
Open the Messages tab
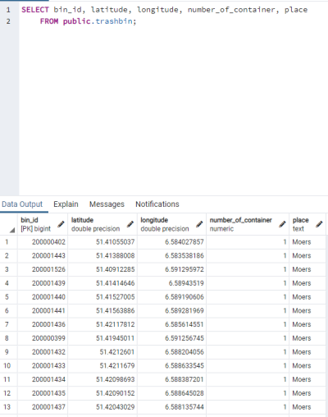pos(107,204)
